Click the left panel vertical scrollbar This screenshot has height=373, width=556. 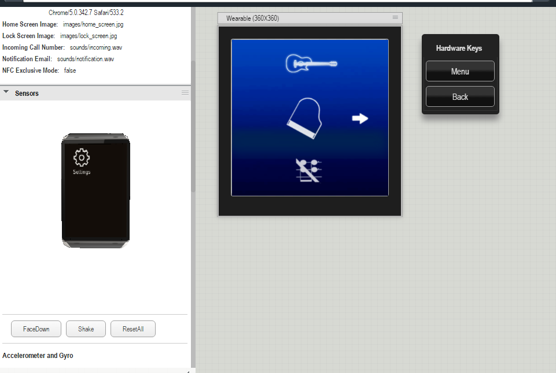coord(193,127)
